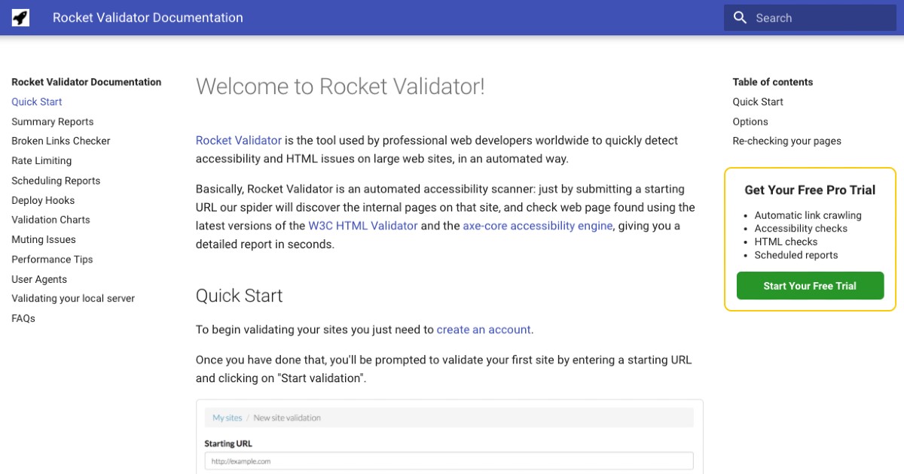Open the Summary Reports page

[52, 121]
